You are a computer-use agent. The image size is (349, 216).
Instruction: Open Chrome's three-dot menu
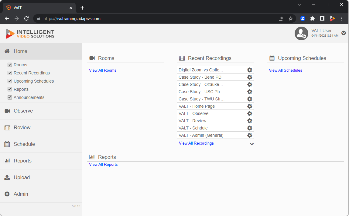pos(342,19)
